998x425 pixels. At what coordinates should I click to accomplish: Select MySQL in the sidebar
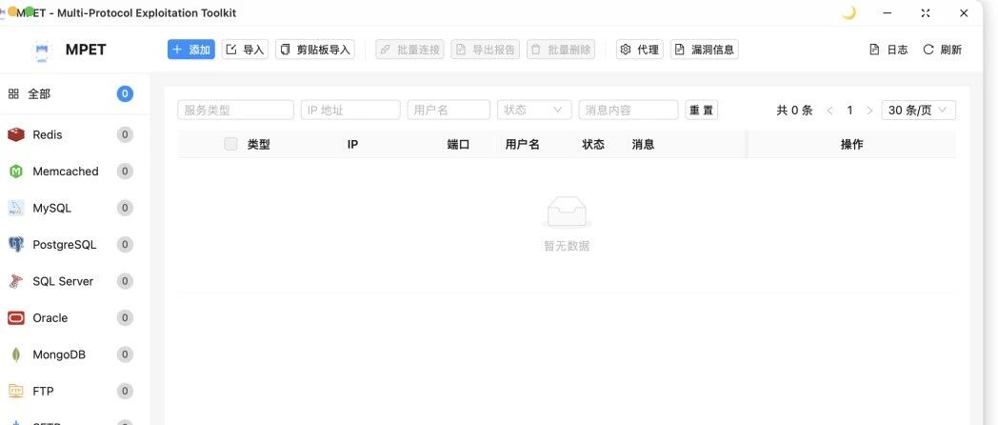[75, 208]
